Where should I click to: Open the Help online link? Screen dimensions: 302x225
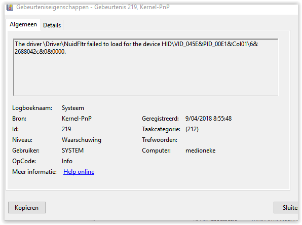click(x=79, y=172)
